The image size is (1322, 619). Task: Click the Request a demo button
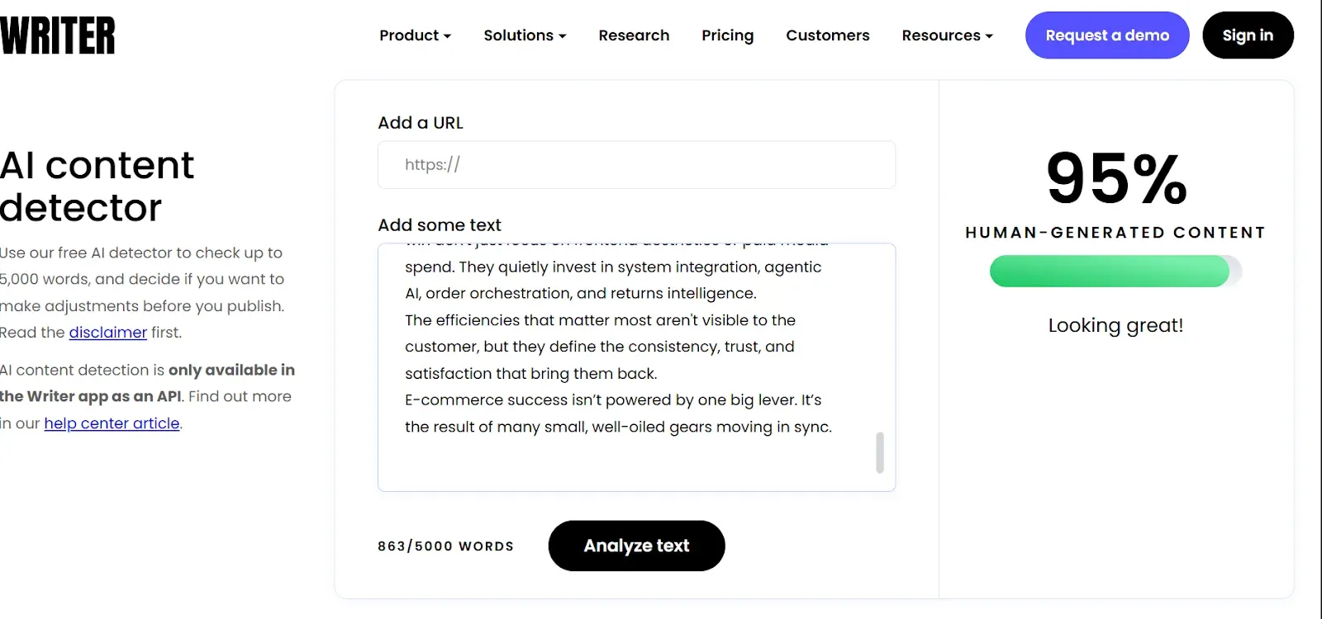(x=1106, y=35)
